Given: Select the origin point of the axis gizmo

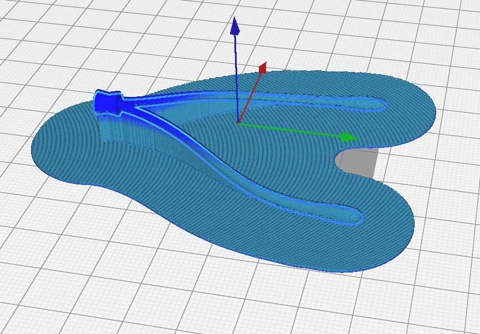Looking at the screenshot, I should tap(238, 124).
